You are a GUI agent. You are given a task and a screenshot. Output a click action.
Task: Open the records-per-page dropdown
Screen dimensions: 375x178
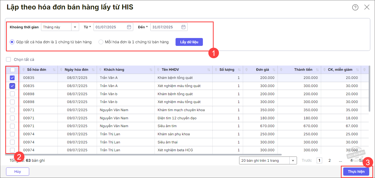coord(293,160)
